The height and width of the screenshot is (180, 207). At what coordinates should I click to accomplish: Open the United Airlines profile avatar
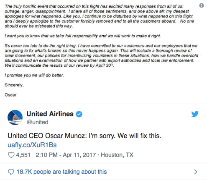(15, 117)
